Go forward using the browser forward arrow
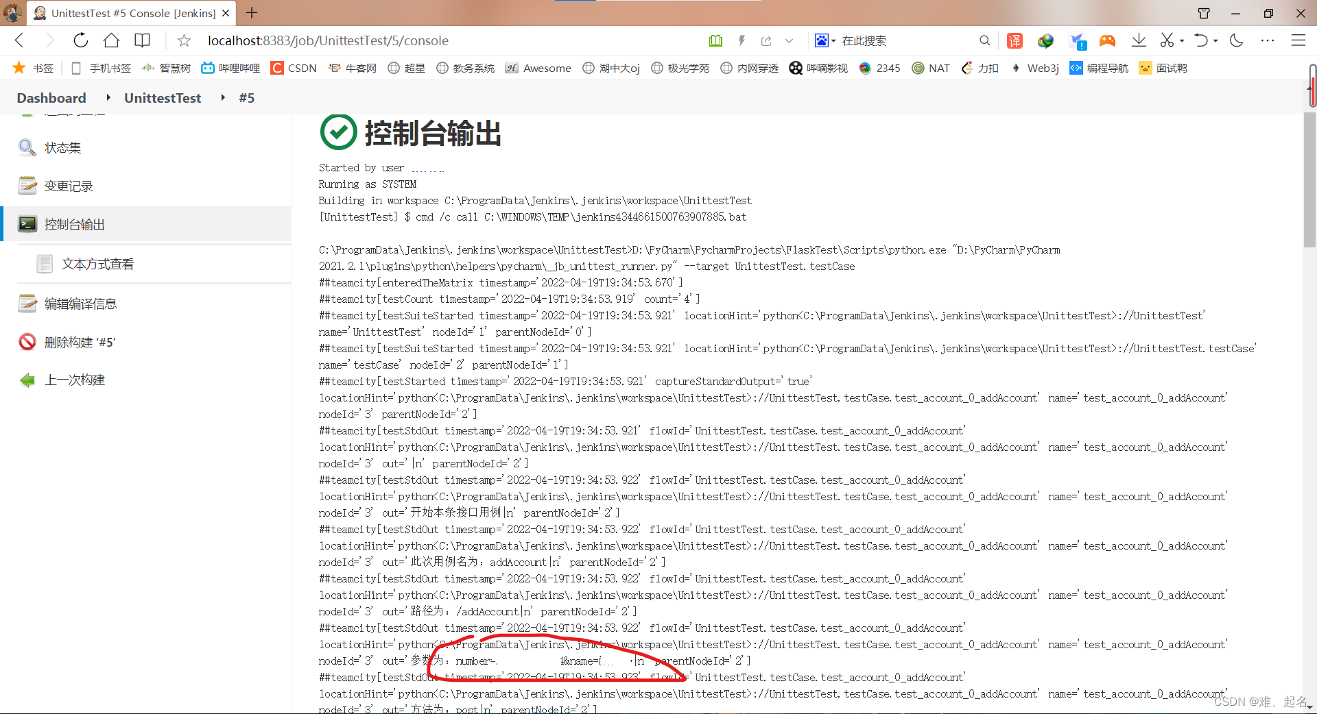 click(49, 40)
